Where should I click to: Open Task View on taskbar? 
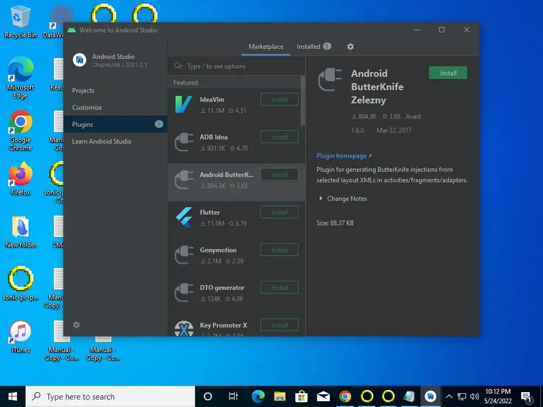click(x=233, y=396)
